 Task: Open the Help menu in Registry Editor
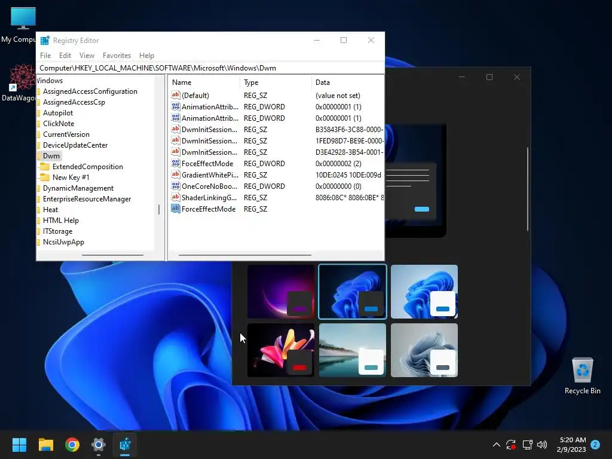(147, 56)
